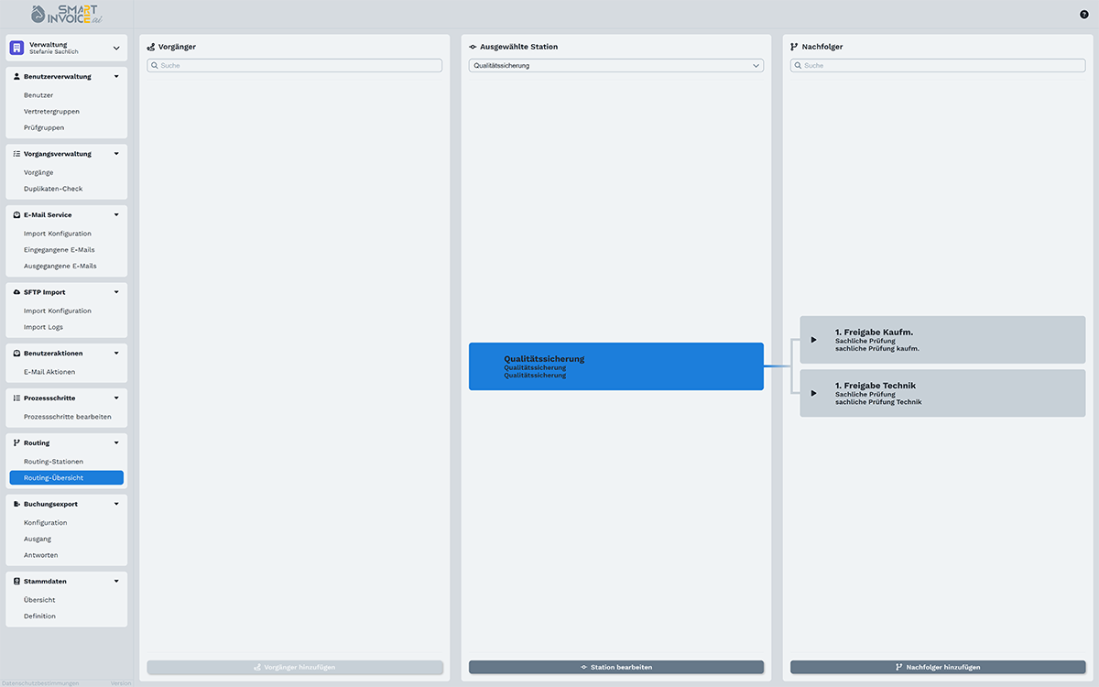Click the SFTP Import cloud icon
The image size is (1099, 687).
16,292
